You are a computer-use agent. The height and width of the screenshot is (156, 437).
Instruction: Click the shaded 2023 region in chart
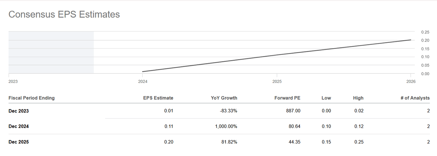click(x=51, y=52)
